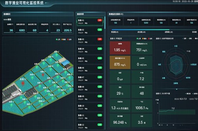Click the green marker on map pond 鱼塘-07
Viewport: 198px width, 131px height.
(57, 55)
